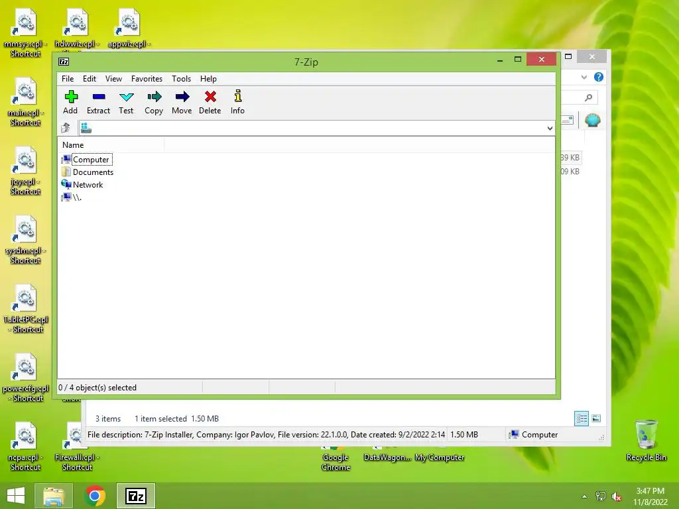Select the powercfg.cpl shortcut on desktop
This screenshot has width=679, height=509.
pos(25,378)
